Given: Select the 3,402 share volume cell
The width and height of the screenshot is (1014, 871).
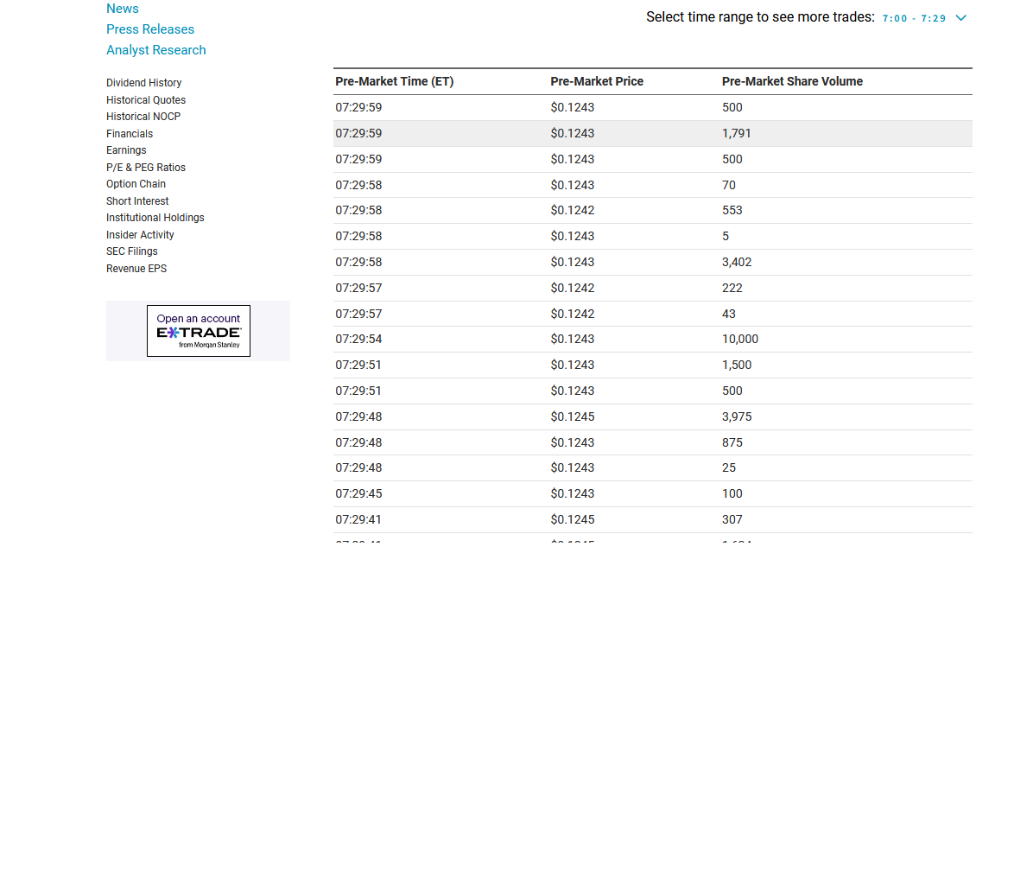Looking at the screenshot, I should 737,262.
